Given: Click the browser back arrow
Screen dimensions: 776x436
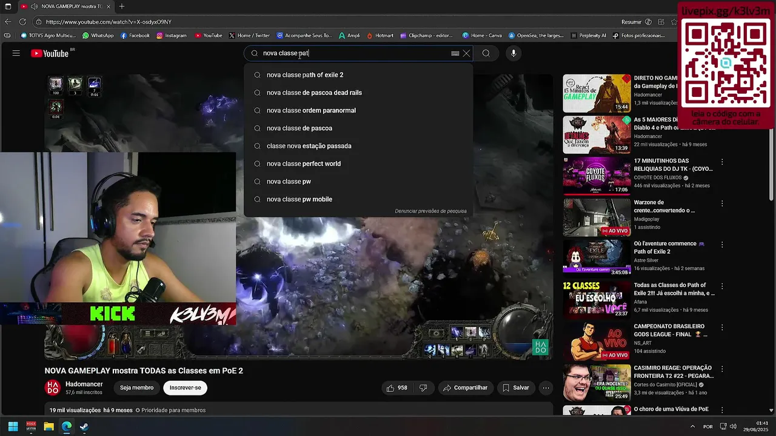Looking at the screenshot, I should click(7, 22).
